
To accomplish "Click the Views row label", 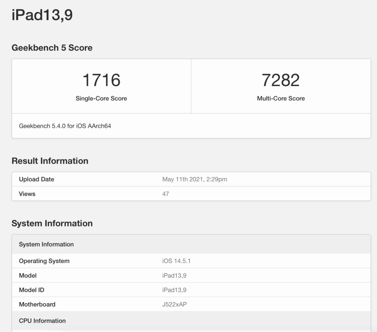I will [x=27, y=194].
